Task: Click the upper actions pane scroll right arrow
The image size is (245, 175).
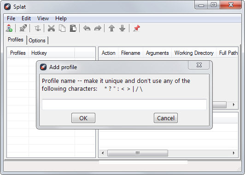Action: 234,105
